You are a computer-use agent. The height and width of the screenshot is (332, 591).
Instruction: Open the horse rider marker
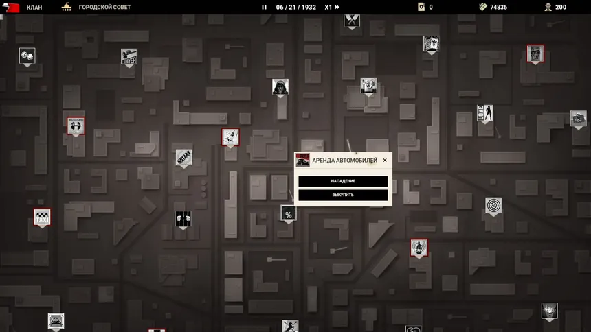point(290,326)
